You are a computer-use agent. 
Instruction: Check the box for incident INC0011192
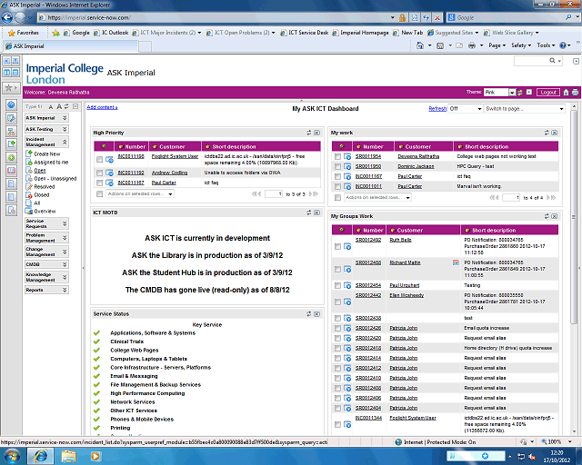(99, 172)
